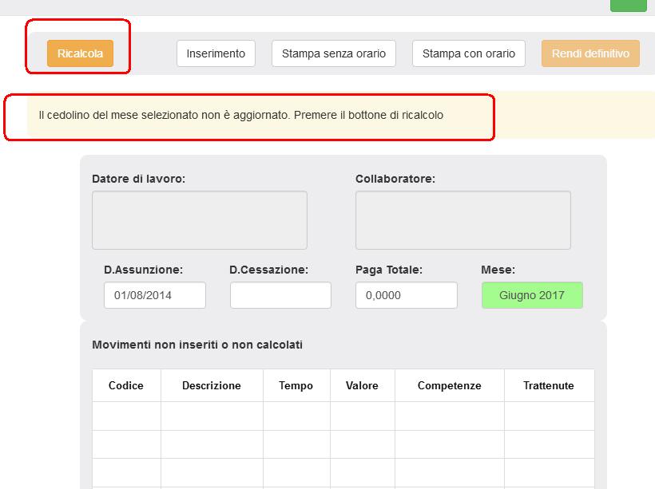
Task: Click the Trattenute column header
Action: tap(548, 385)
